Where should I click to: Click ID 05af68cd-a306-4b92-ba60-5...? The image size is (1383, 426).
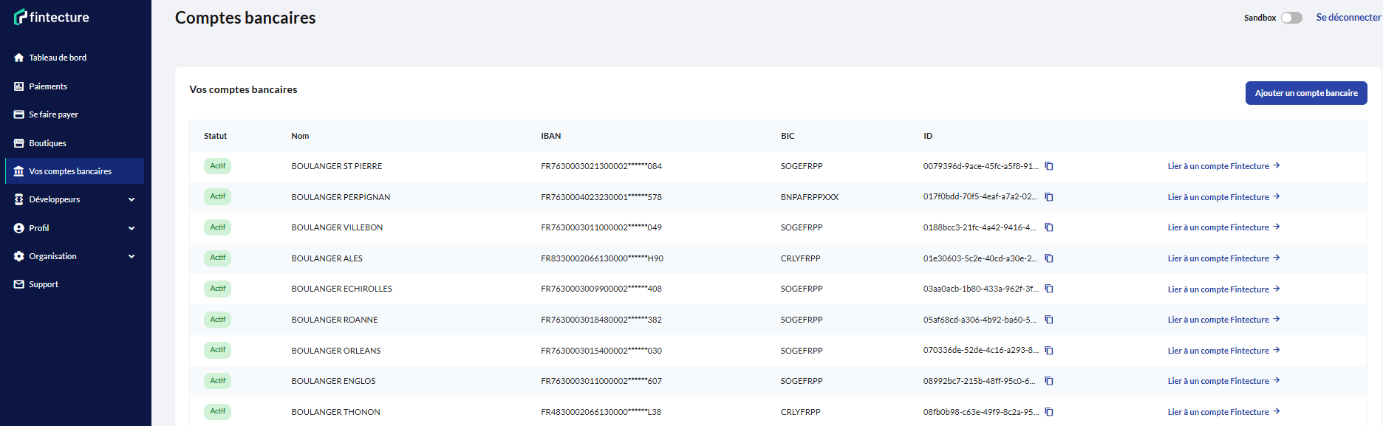[980, 320]
